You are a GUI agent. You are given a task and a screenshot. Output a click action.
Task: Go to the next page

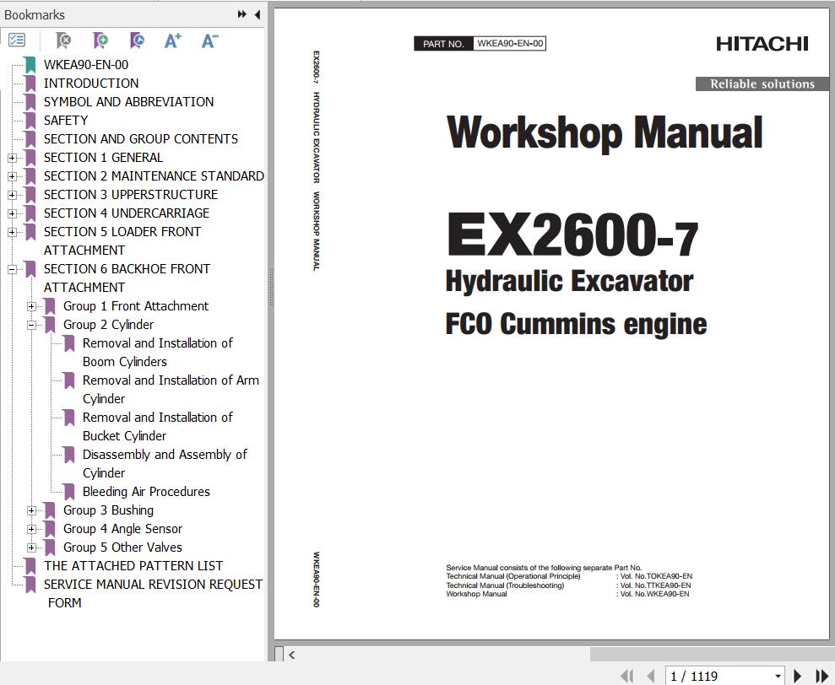click(x=797, y=676)
